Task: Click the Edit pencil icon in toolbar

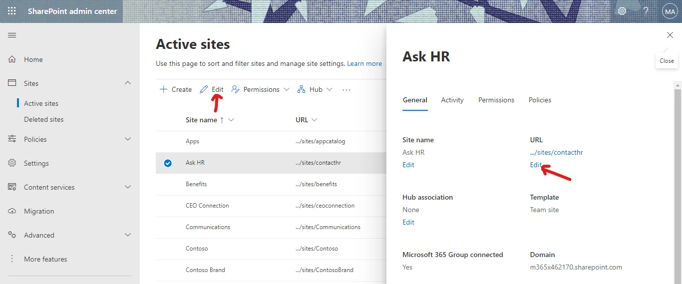Action: (204, 89)
